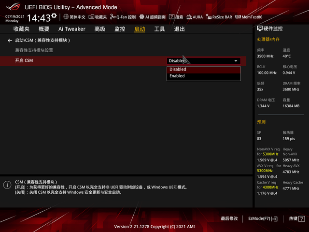Launch the AI 超频指南 overclocking guide
The image size is (309, 232).
click(141, 17)
